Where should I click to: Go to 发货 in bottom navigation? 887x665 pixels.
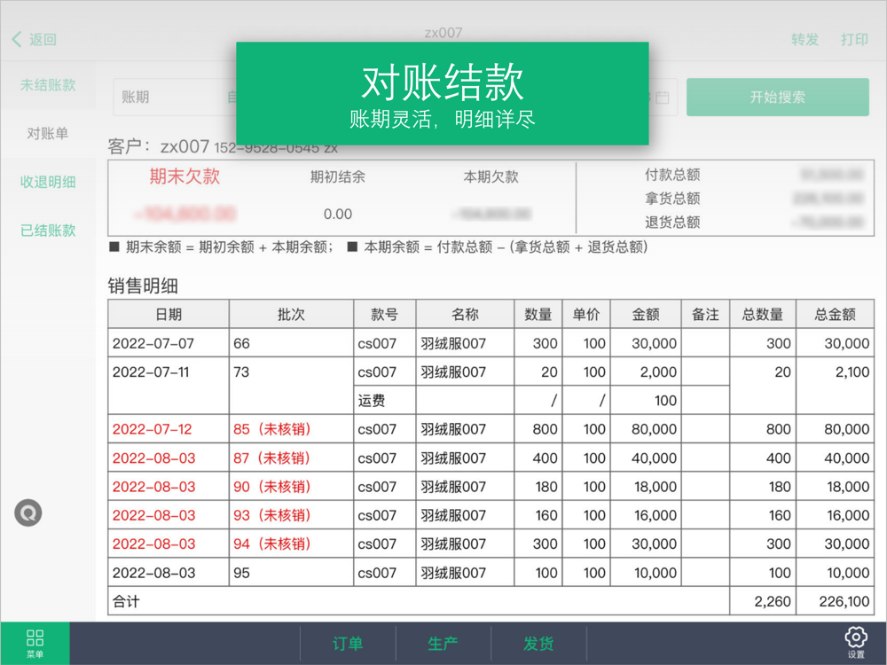point(539,644)
